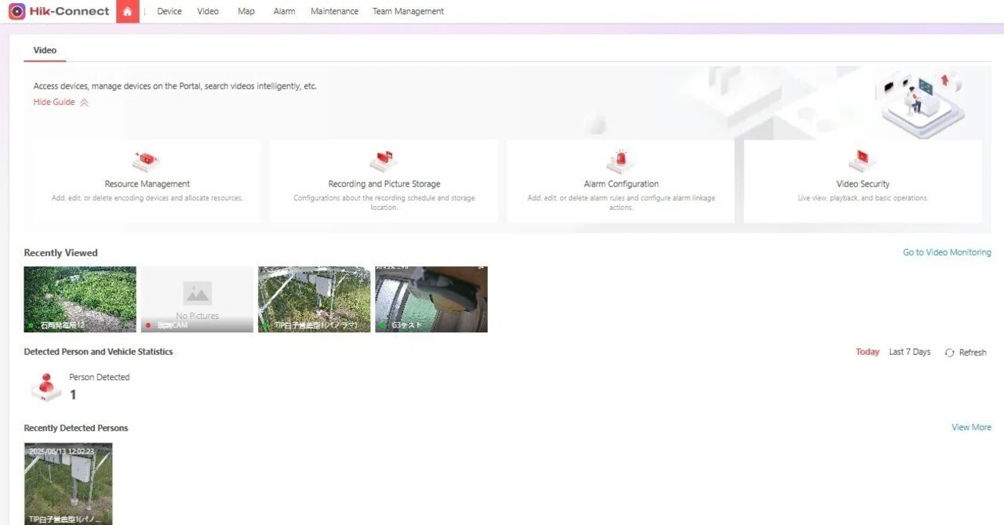Click the Refresh circular arrow icon
Image resolution: width=1004 pixels, height=525 pixels.
pyautogui.click(x=950, y=353)
